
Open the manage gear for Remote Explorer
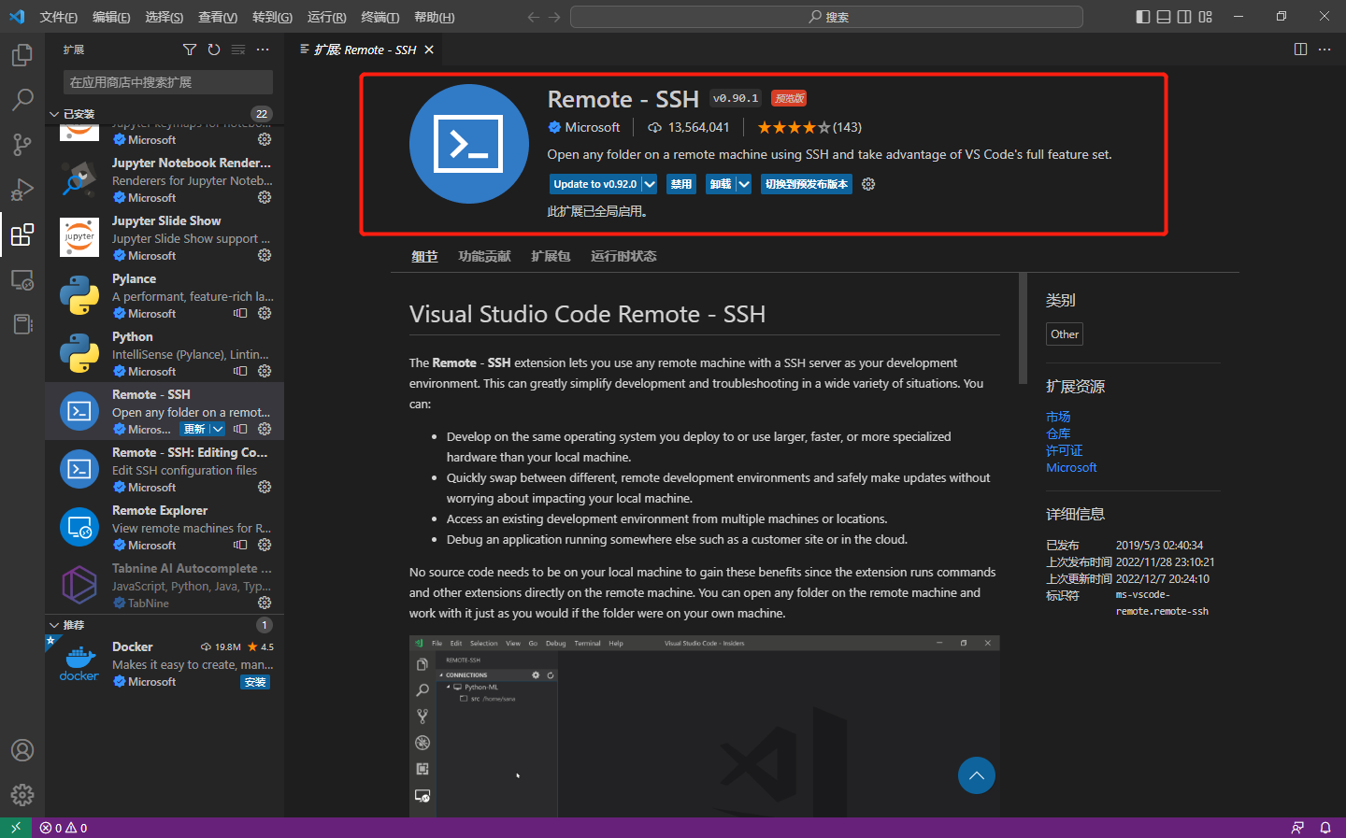click(x=265, y=545)
